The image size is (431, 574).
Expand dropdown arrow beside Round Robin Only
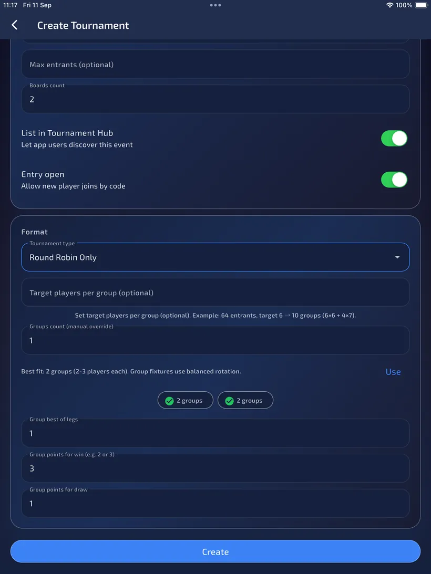[x=397, y=257]
